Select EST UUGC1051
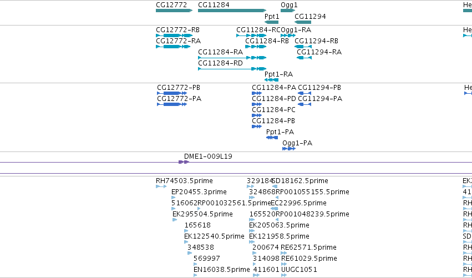Viewport: 472px width, 278px height. (299, 270)
